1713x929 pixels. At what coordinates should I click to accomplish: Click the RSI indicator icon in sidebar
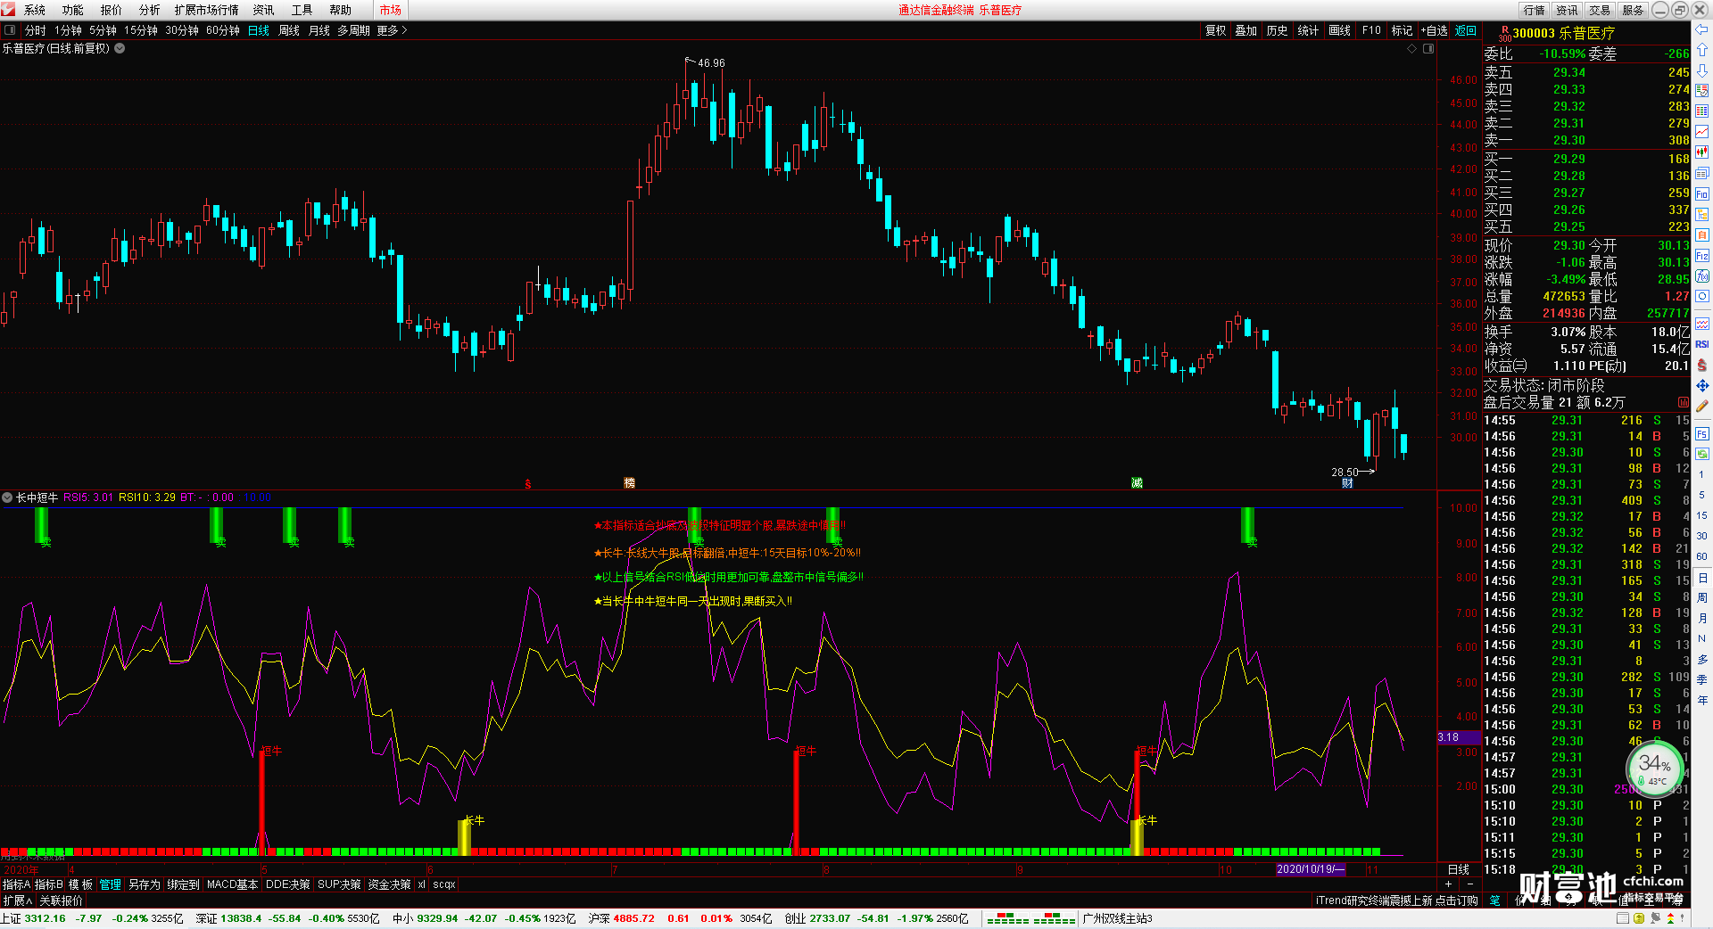pyautogui.click(x=1702, y=344)
